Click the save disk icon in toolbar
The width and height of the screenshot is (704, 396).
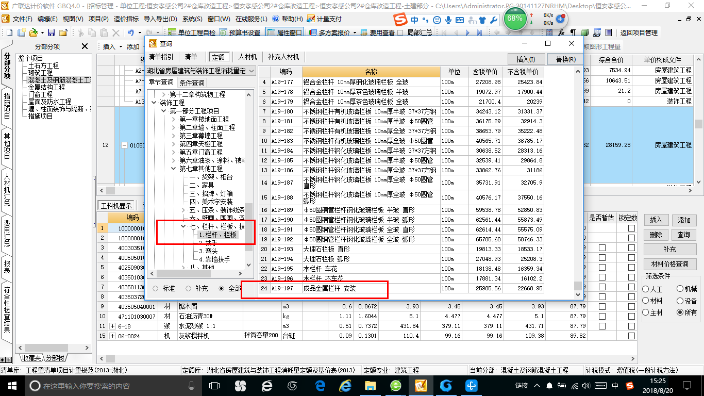point(52,32)
